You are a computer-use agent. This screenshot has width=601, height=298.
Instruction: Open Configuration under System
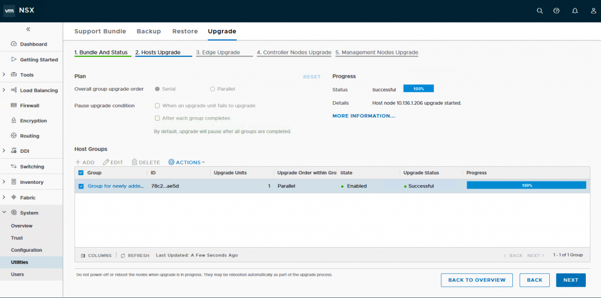point(26,250)
